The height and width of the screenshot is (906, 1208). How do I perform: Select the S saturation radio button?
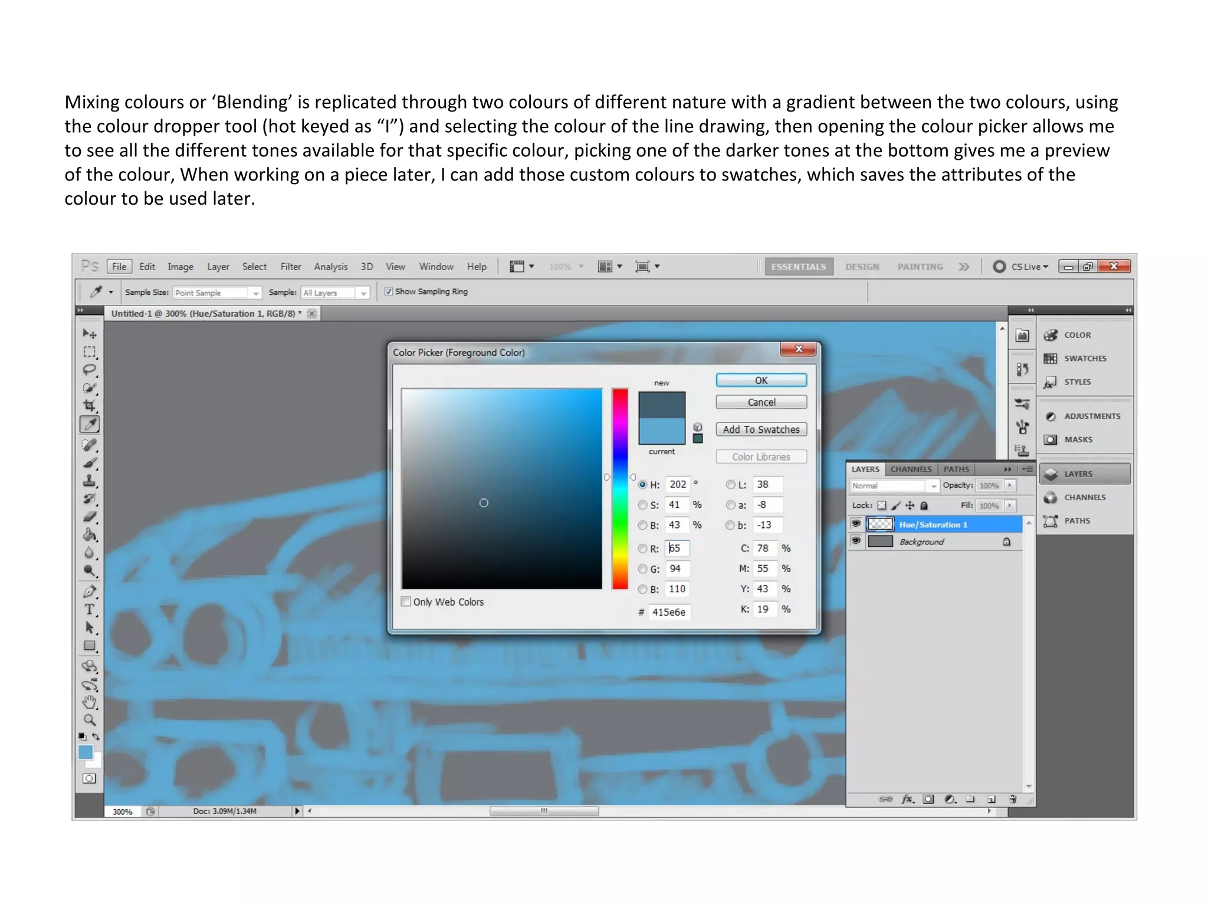[643, 505]
